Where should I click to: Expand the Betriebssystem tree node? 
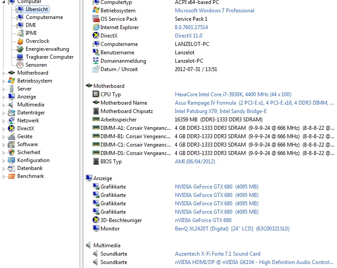tap(4, 81)
